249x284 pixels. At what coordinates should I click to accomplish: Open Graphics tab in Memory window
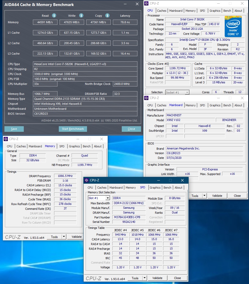coord(74,146)
